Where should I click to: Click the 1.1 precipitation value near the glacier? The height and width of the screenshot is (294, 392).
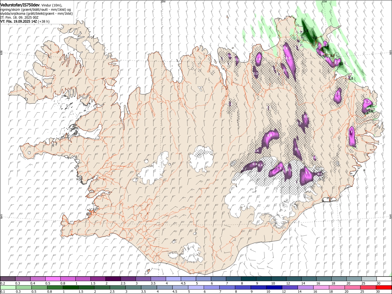click(308, 173)
